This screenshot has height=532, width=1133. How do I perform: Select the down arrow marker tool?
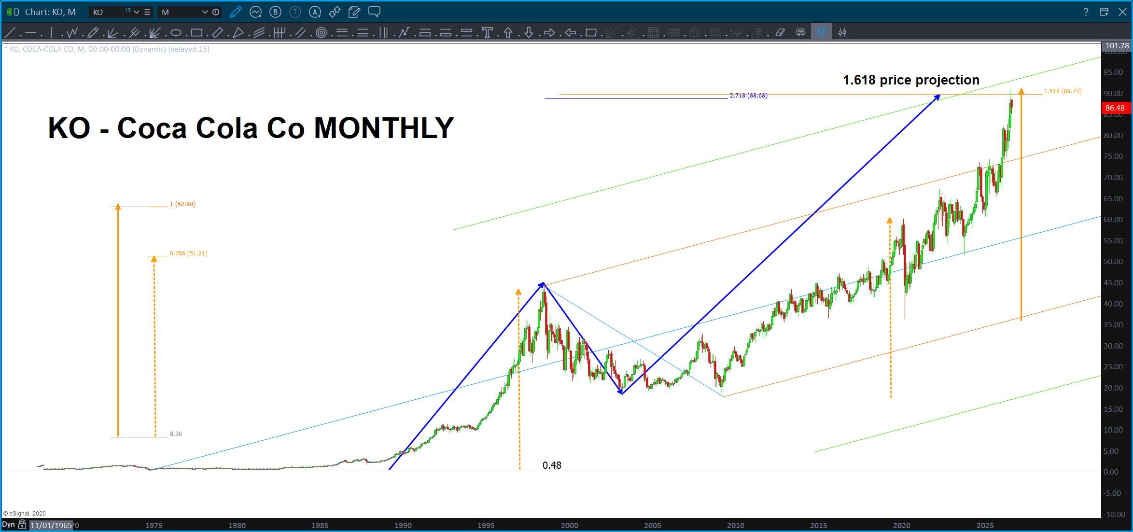click(529, 33)
